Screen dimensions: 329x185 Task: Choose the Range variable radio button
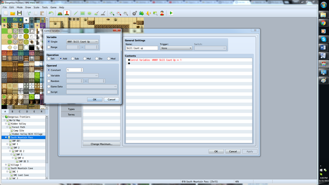(x=49, y=47)
